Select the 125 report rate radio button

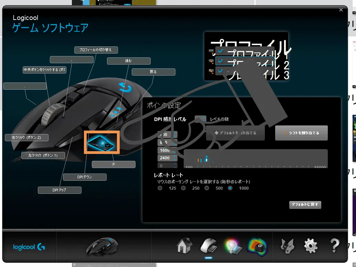[160, 188]
